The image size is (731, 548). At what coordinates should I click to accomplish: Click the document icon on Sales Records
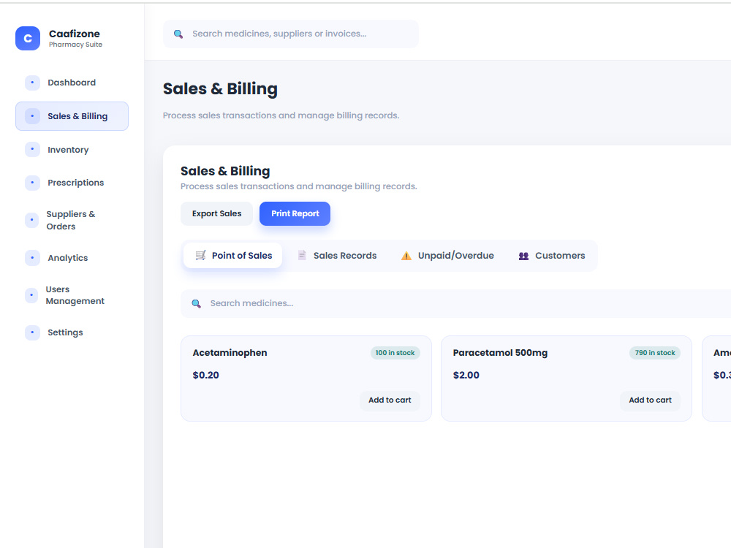pyautogui.click(x=302, y=255)
